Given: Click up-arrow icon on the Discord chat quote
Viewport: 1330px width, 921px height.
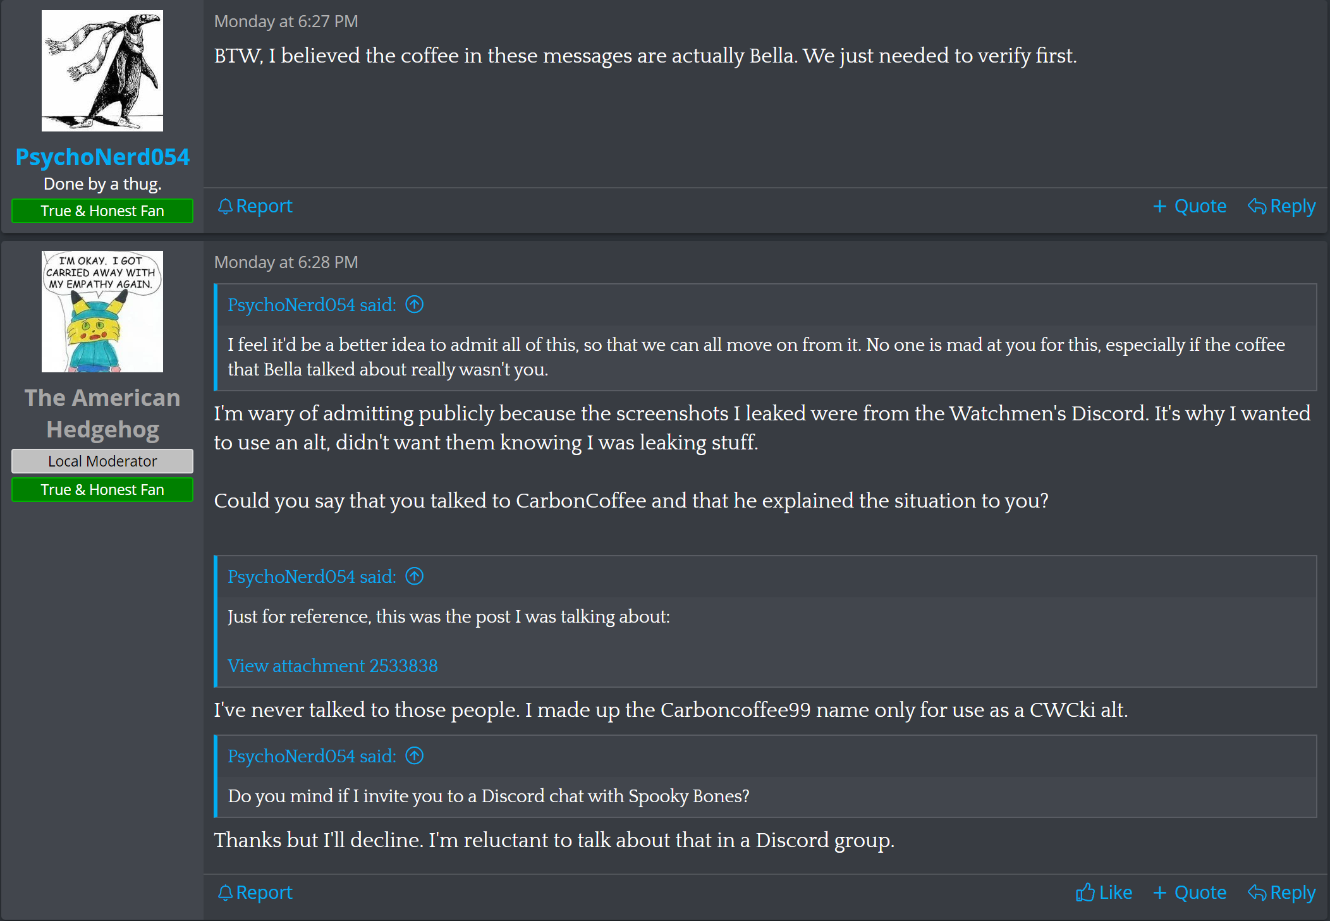Looking at the screenshot, I should coord(415,756).
